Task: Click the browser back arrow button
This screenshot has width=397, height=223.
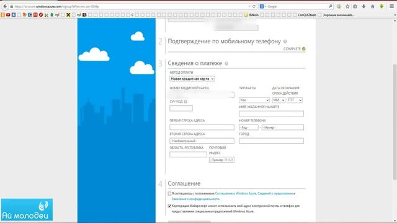Action: pos(5,6)
